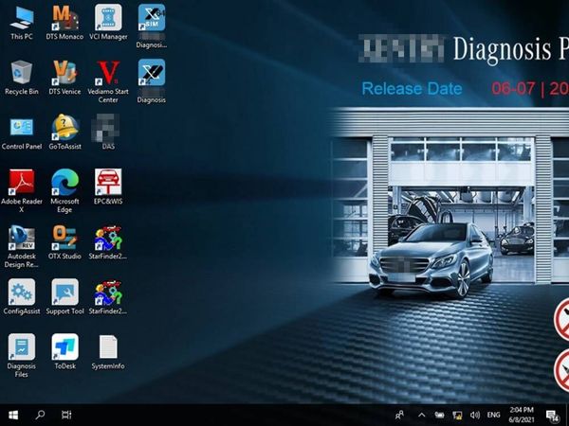Open the Diagnosis Files shortcut
The height and width of the screenshot is (426, 569).
point(22,356)
